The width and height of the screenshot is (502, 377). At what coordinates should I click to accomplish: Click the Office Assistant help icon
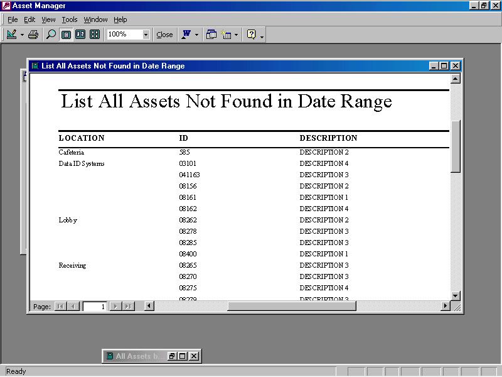(x=252, y=35)
